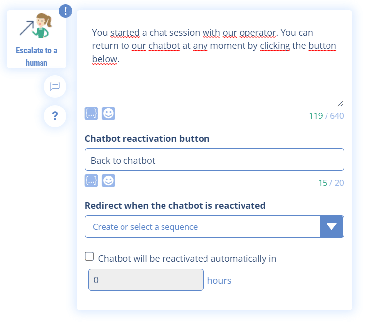
Task: Expand the sequence dropdown arrow
Action: point(332,227)
